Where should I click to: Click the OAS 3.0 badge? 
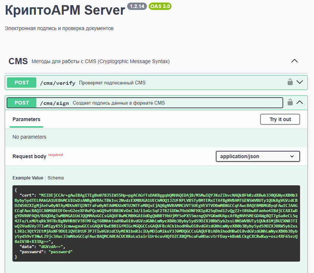[160, 6]
